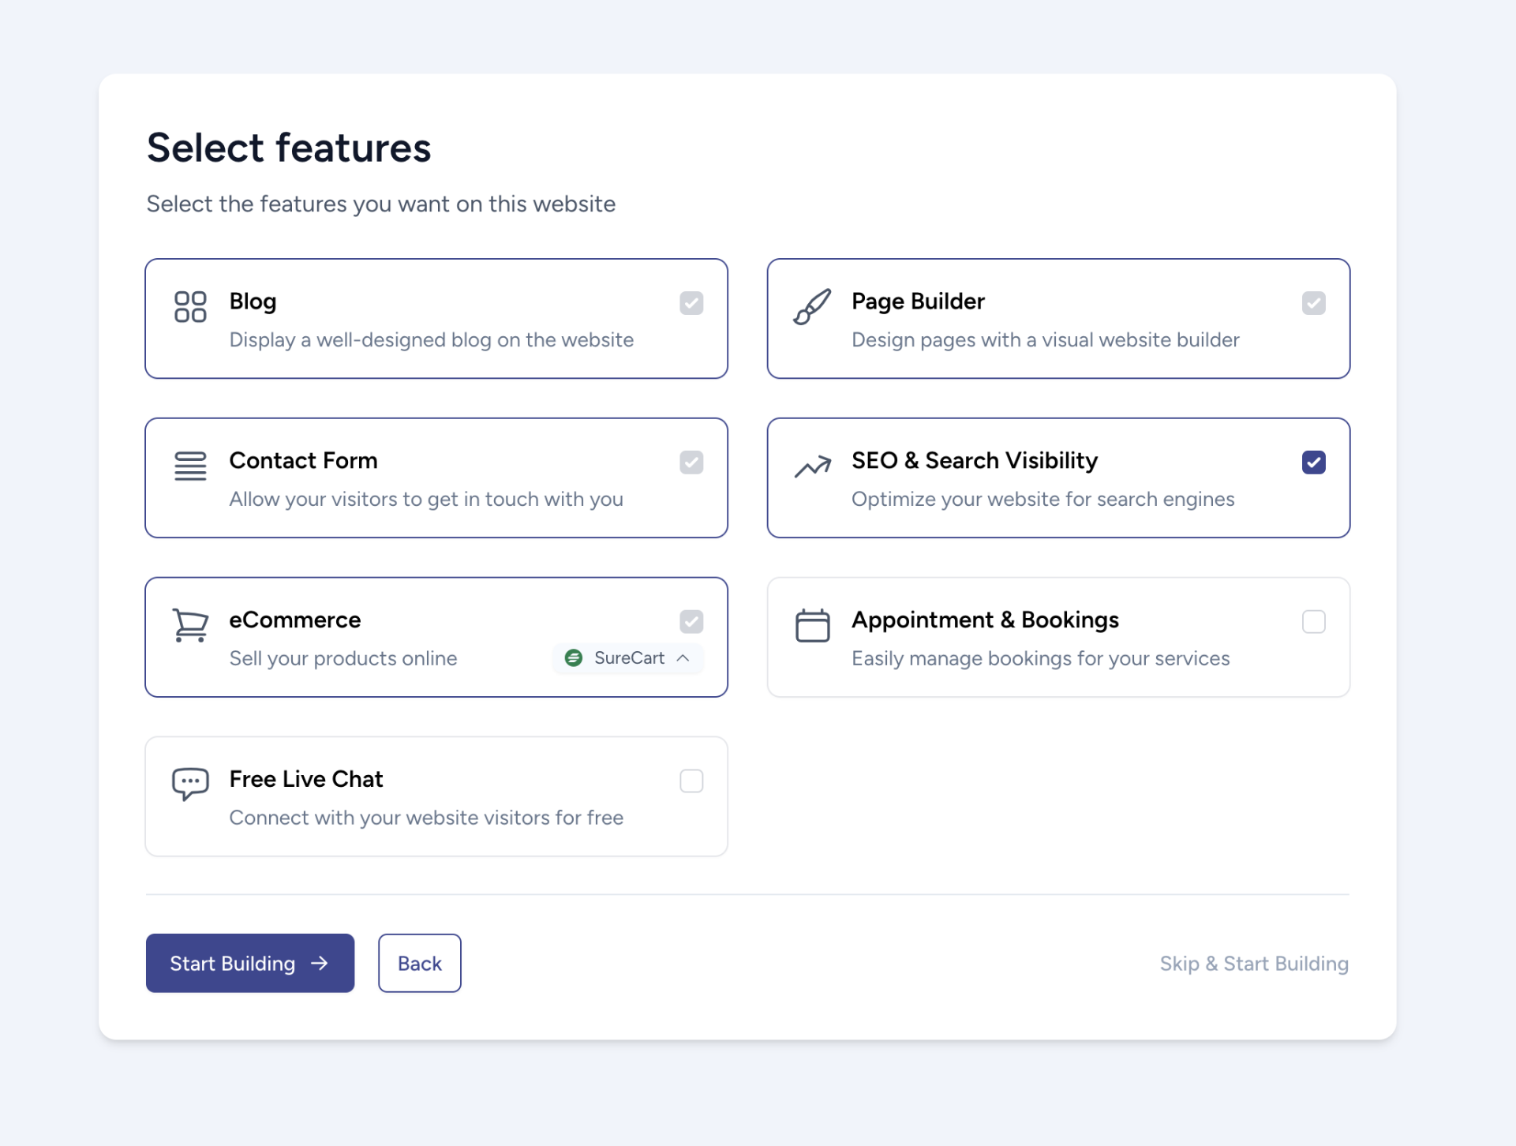Toggle the eCommerce checkbox
The image size is (1516, 1146).
(x=691, y=622)
